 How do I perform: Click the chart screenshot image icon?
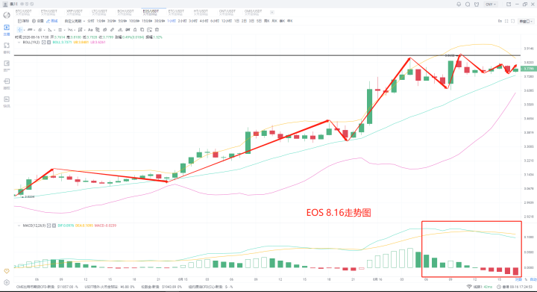[149, 30]
